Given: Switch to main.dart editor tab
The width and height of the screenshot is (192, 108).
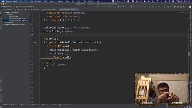Looking at the screenshot, I should click(x=35, y=10).
